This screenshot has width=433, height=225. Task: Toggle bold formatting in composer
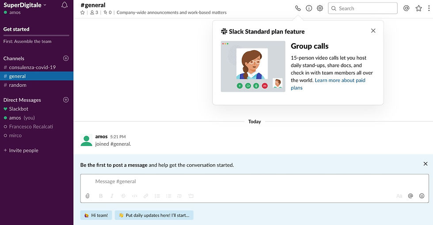(101, 196)
